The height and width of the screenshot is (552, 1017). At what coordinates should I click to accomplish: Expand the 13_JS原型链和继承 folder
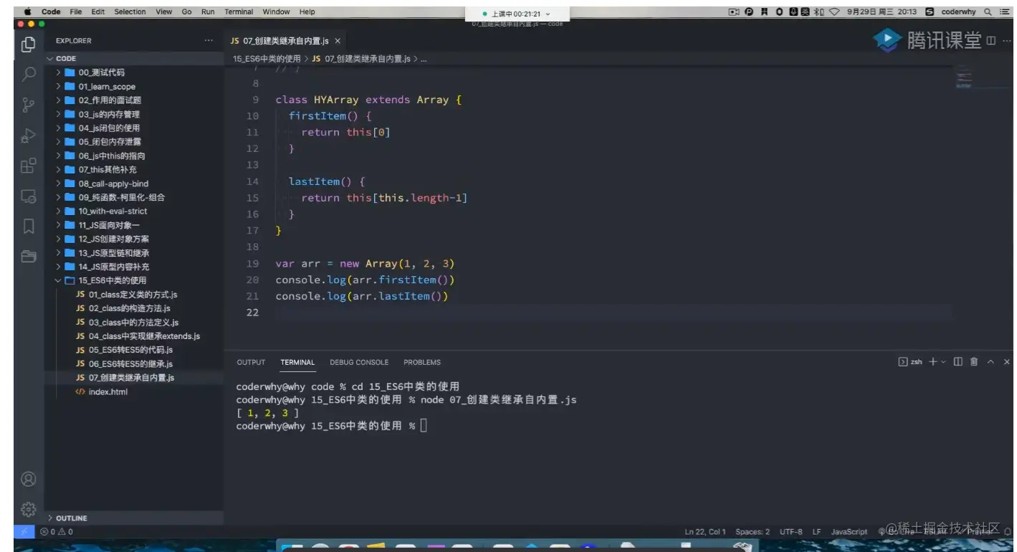133,252
